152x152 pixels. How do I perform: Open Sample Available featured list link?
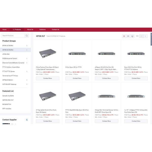coord(8,96)
